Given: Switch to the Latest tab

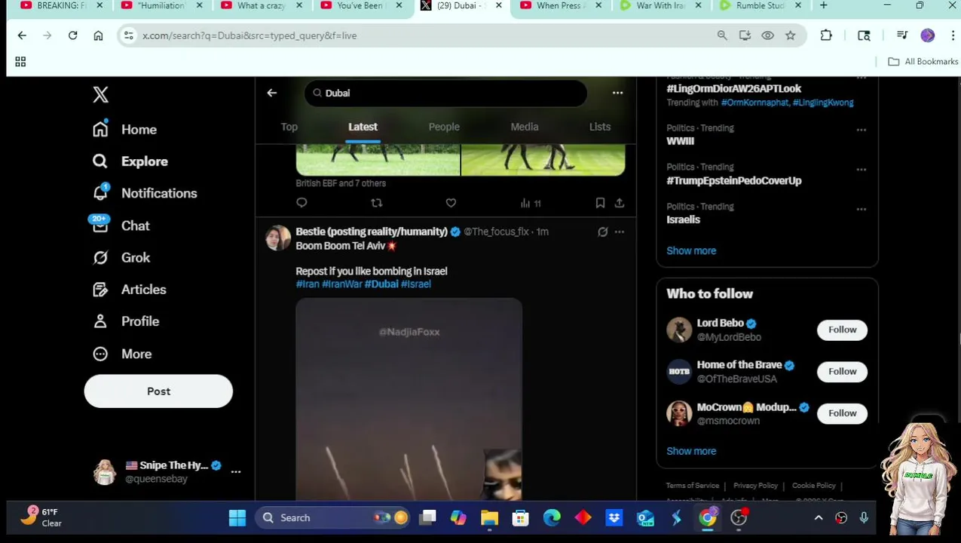Looking at the screenshot, I should click(x=363, y=127).
